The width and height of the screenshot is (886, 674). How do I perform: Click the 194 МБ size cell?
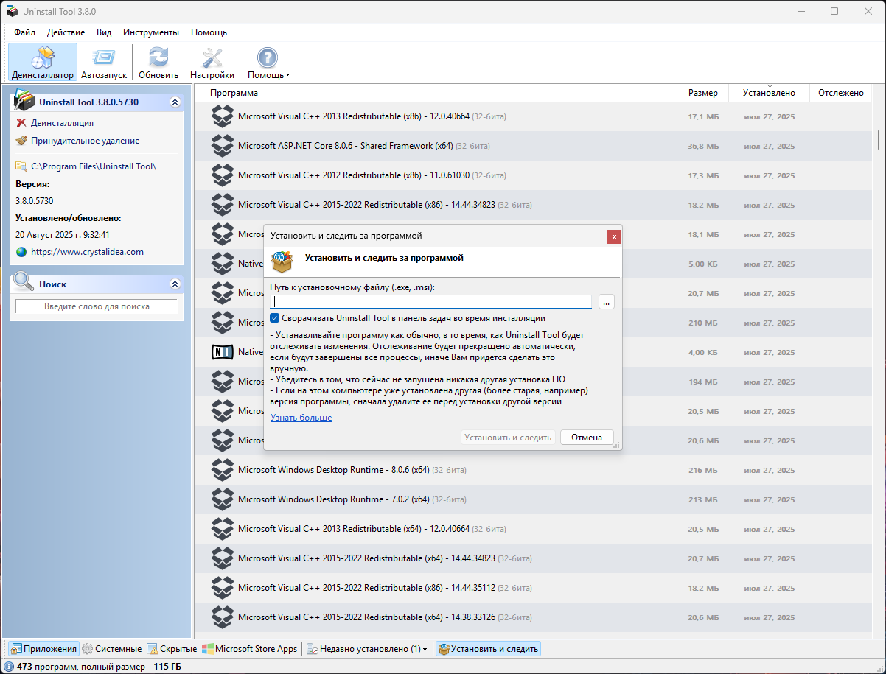[x=703, y=382]
